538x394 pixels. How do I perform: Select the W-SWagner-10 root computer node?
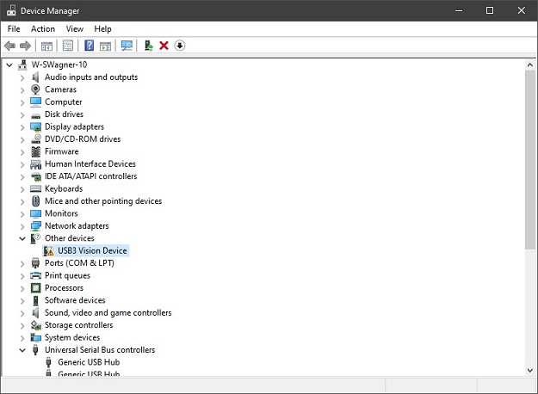tap(59, 65)
